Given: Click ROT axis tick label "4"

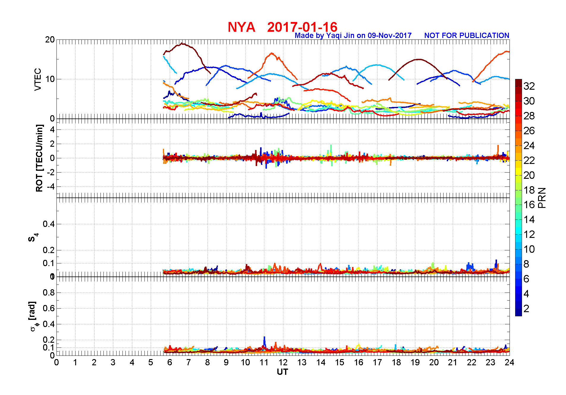Looking at the screenshot, I should [52, 129].
